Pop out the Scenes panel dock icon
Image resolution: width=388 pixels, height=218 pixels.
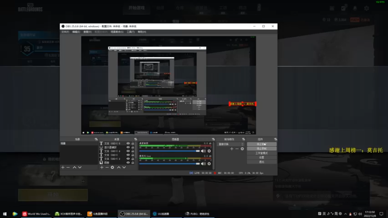96,140
